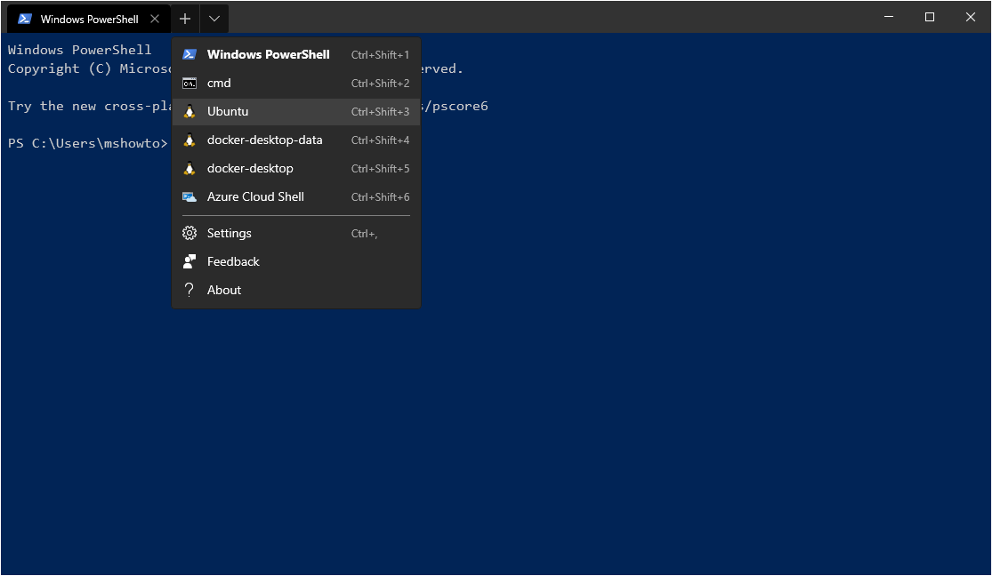Click the Settings gear icon

pyautogui.click(x=190, y=233)
